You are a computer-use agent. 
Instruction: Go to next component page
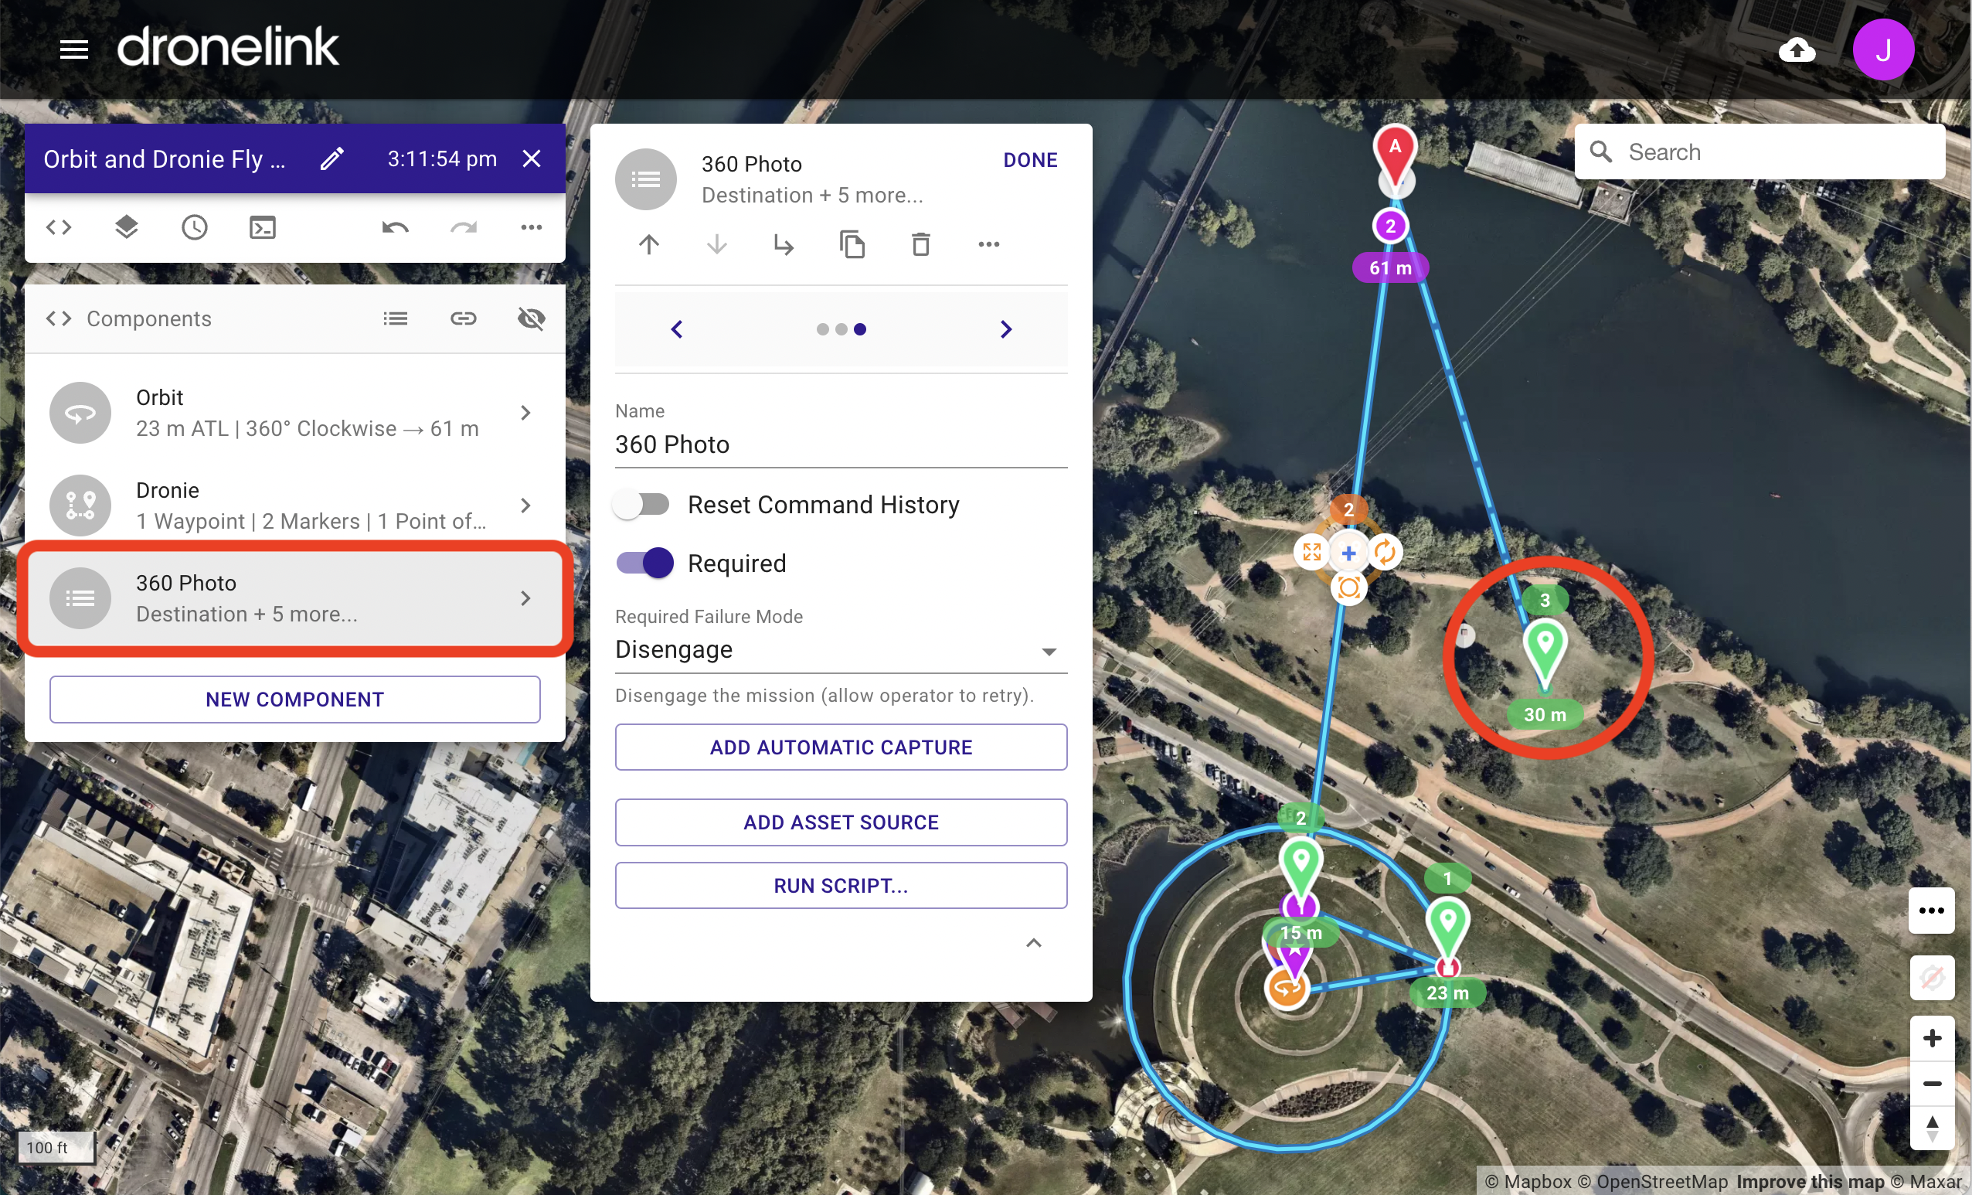click(1006, 329)
